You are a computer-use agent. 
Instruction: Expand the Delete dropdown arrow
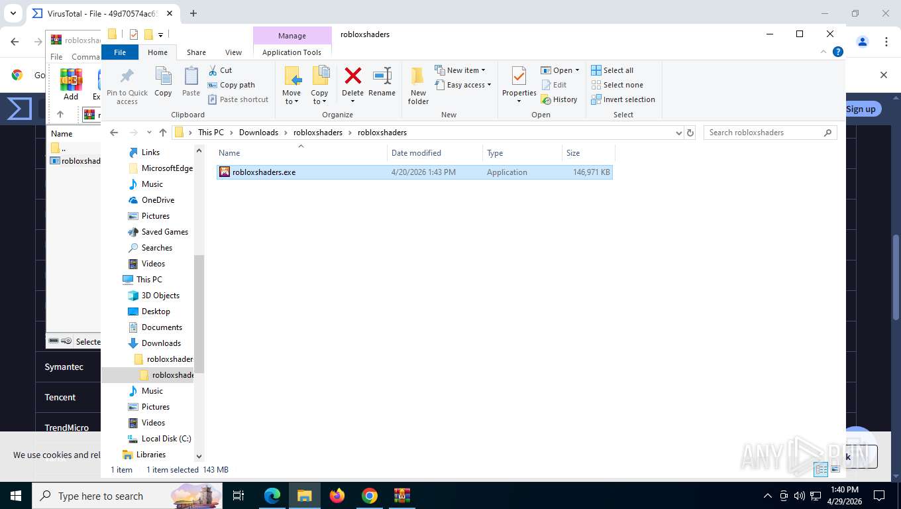pos(352,101)
